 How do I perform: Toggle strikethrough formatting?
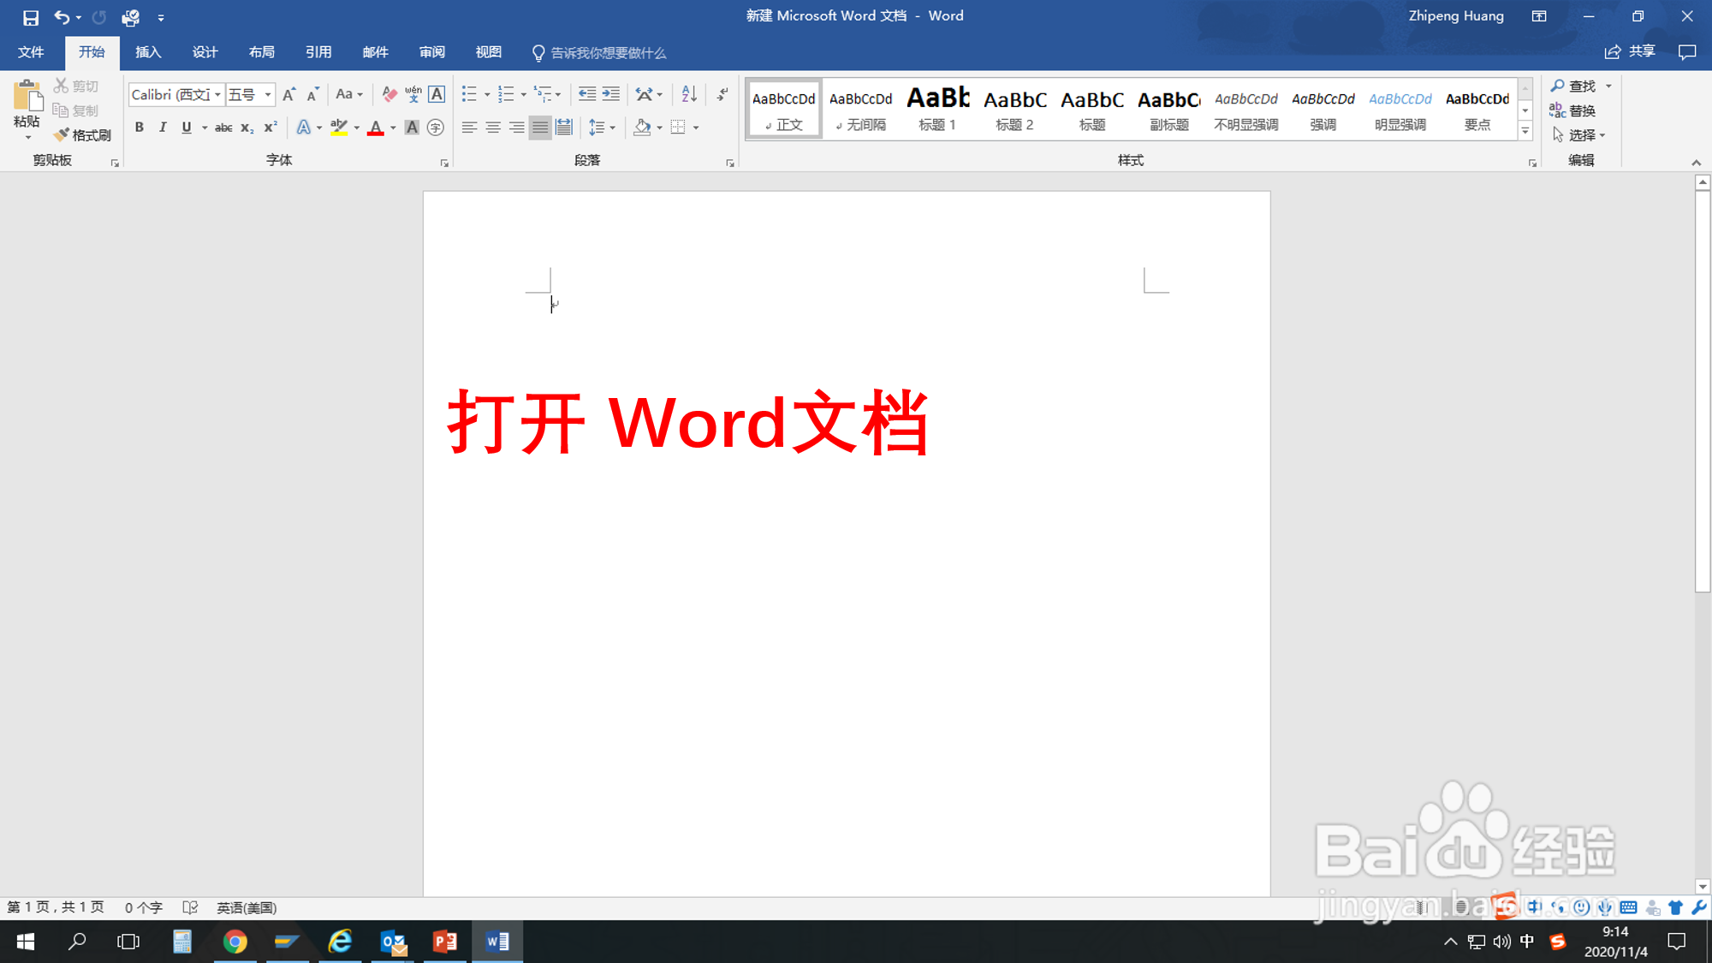[x=223, y=128]
